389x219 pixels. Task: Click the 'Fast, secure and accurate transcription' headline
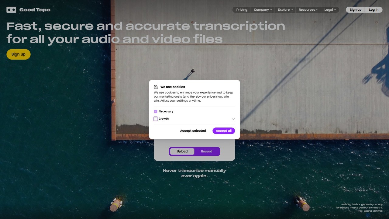[146, 26]
